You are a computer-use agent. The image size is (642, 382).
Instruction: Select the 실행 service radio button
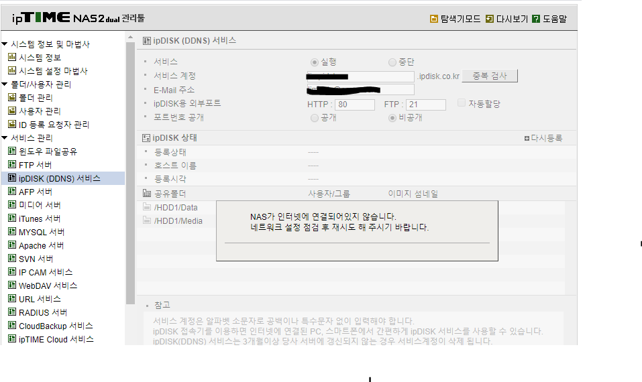coord(315,62)
